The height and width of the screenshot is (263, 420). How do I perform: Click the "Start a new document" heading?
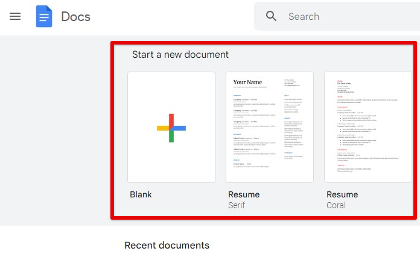pos(180,55)
